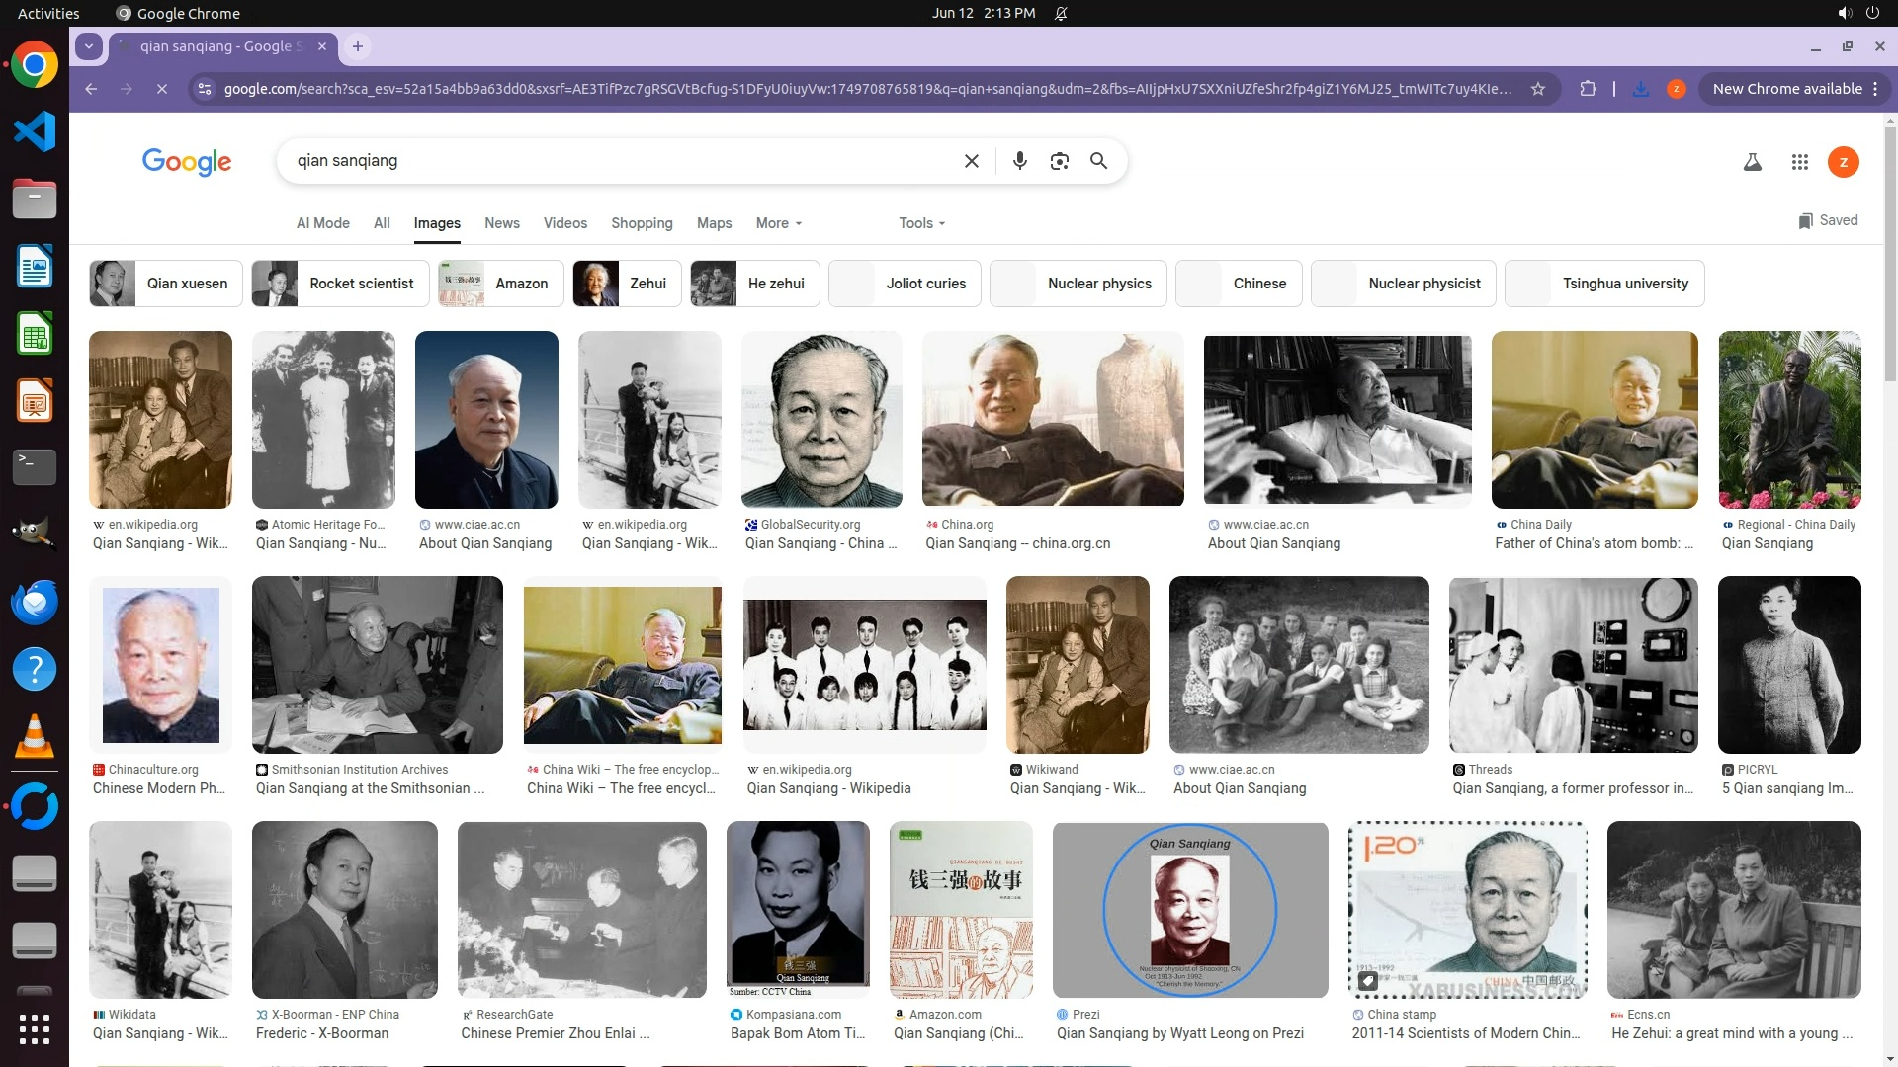The width and height of the screenshot is (1898, 1067).
Task: Open the China stamp image thumbnail
Action: (1467, 909)
